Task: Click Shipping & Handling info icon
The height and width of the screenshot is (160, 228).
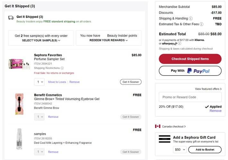Action: [191, 19]
